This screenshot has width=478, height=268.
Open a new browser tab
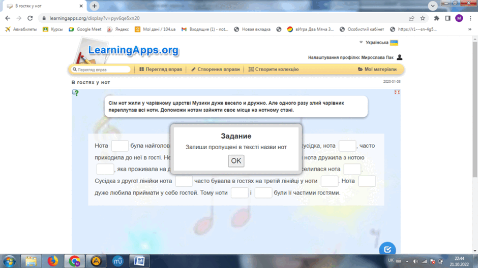(x=95, y=6)
